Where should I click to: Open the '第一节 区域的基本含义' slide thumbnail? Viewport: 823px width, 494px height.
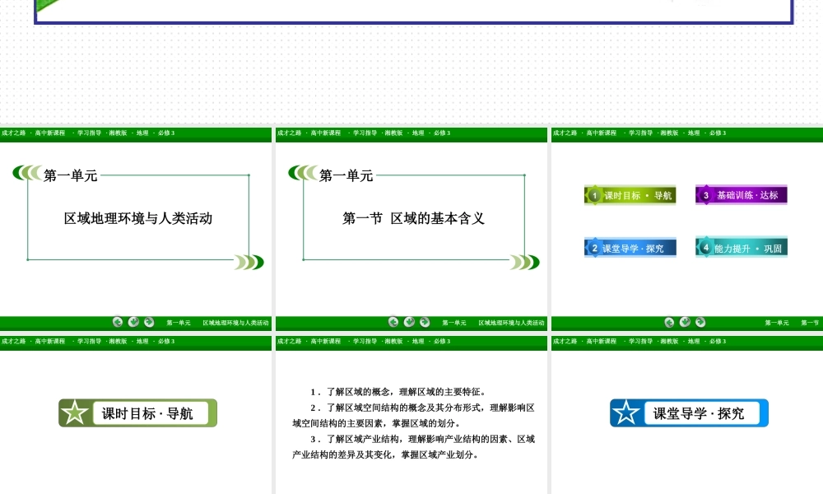point(413,218)
